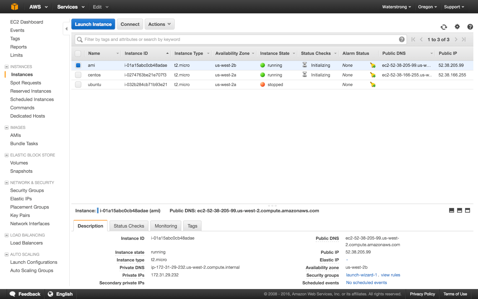Click green running indicator for ami

click(263, 65)
